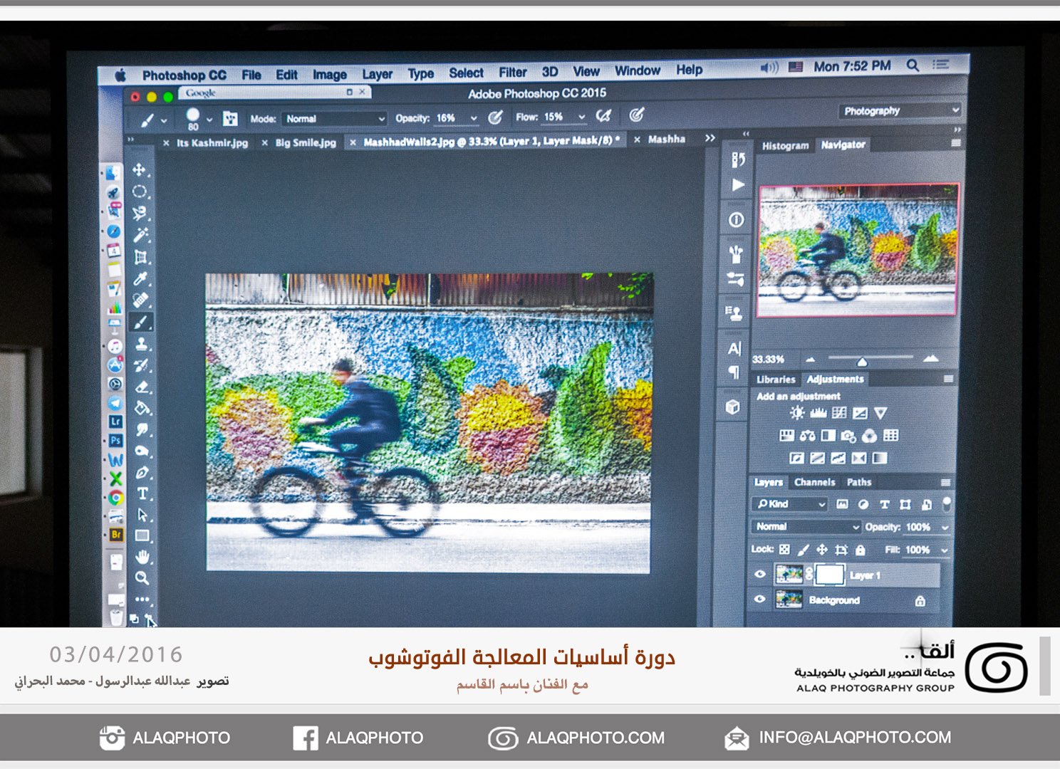Select the Rectangle shape tool
Screen dimensions: 1060x769
(x=142, y=535)
